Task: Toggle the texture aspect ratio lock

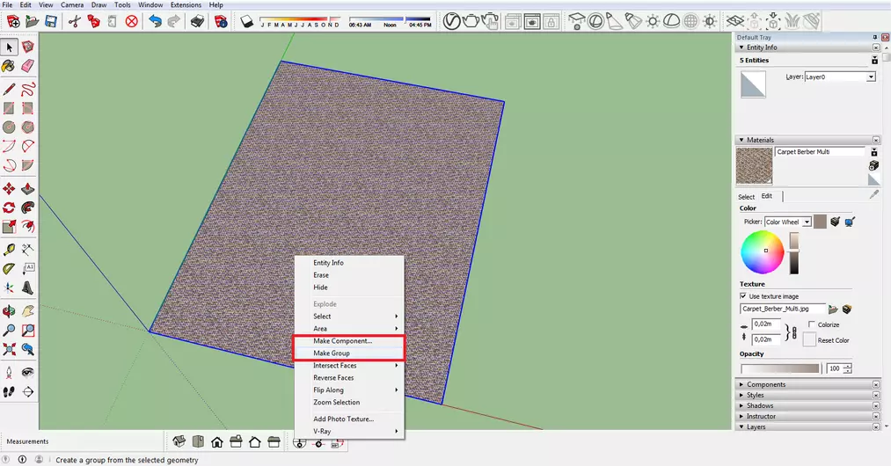Action: tap(794, 332)
